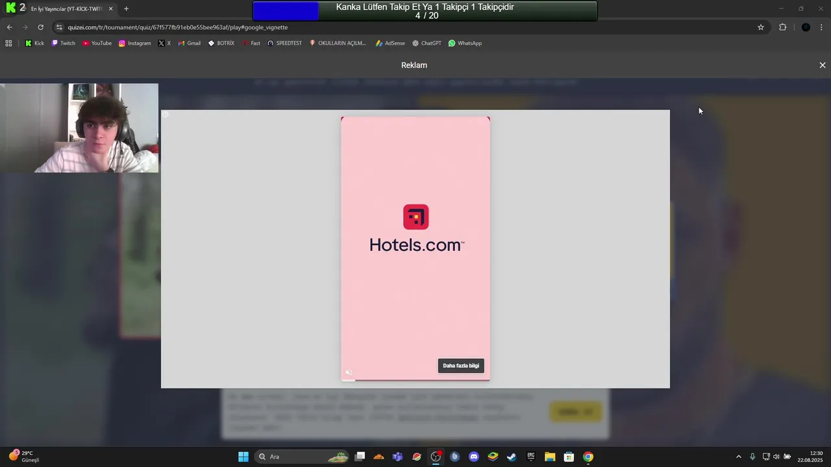Open a new browser tab
The width and height of the screenshot is (831, 467).
pyautogui.click(x=126, y=9)
